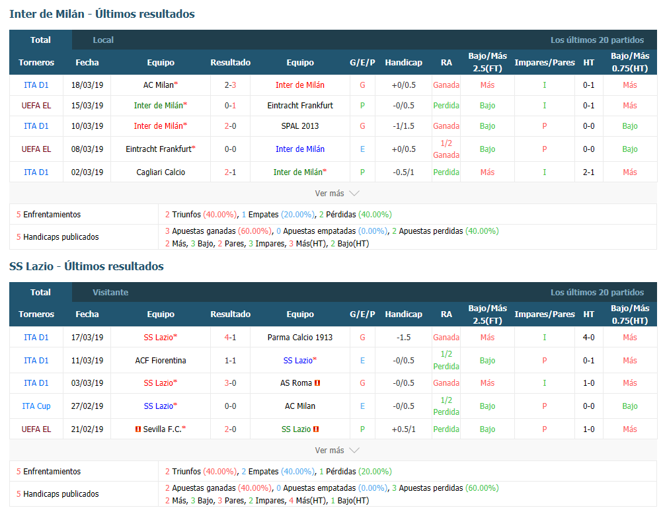Click the 4-0 half-time score
663x510 pixels.
click(588, 337)
